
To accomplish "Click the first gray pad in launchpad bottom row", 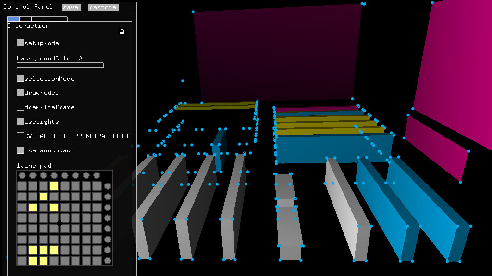I will click(22, 261).
